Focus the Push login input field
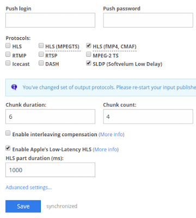 pyautogui.click(x=50, y=20)
